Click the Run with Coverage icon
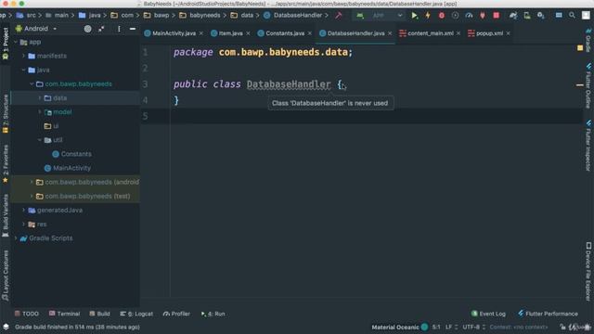 click(x=455, y=16)
